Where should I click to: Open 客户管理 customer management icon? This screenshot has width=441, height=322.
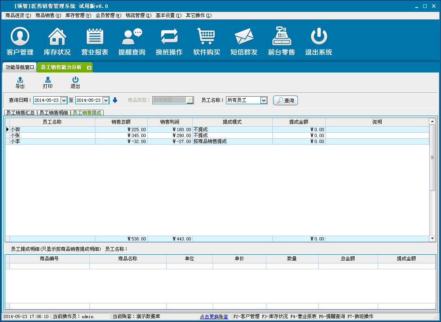(x=20, y=37)
